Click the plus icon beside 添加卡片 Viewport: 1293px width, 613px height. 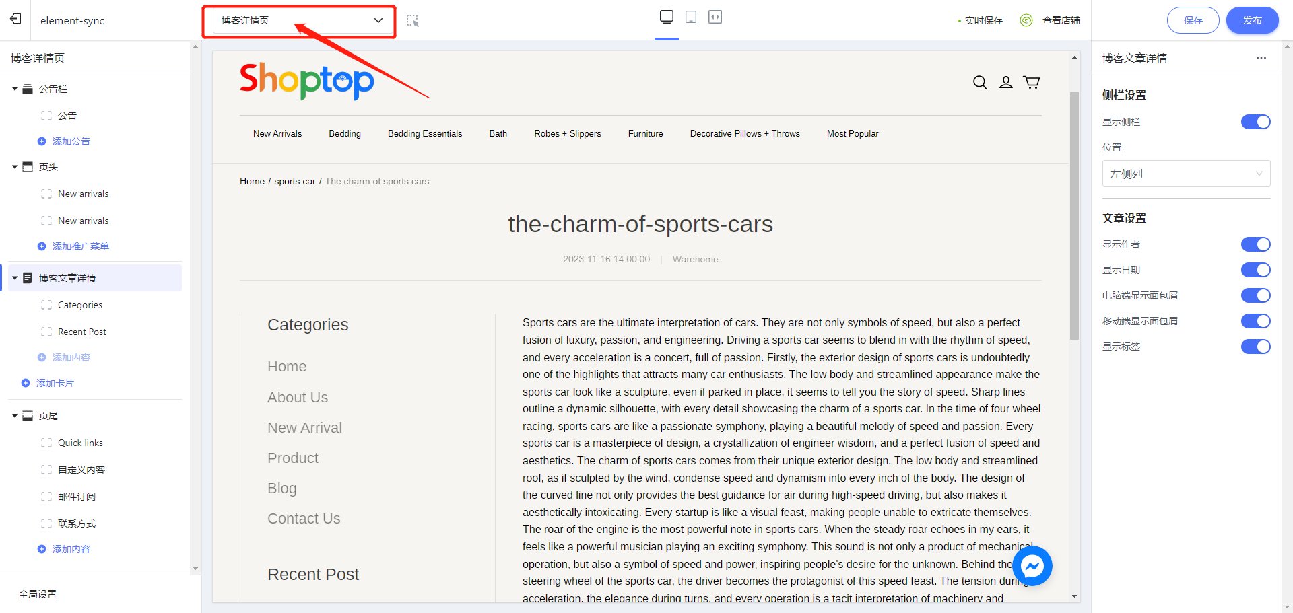click(x=26, y=383)
